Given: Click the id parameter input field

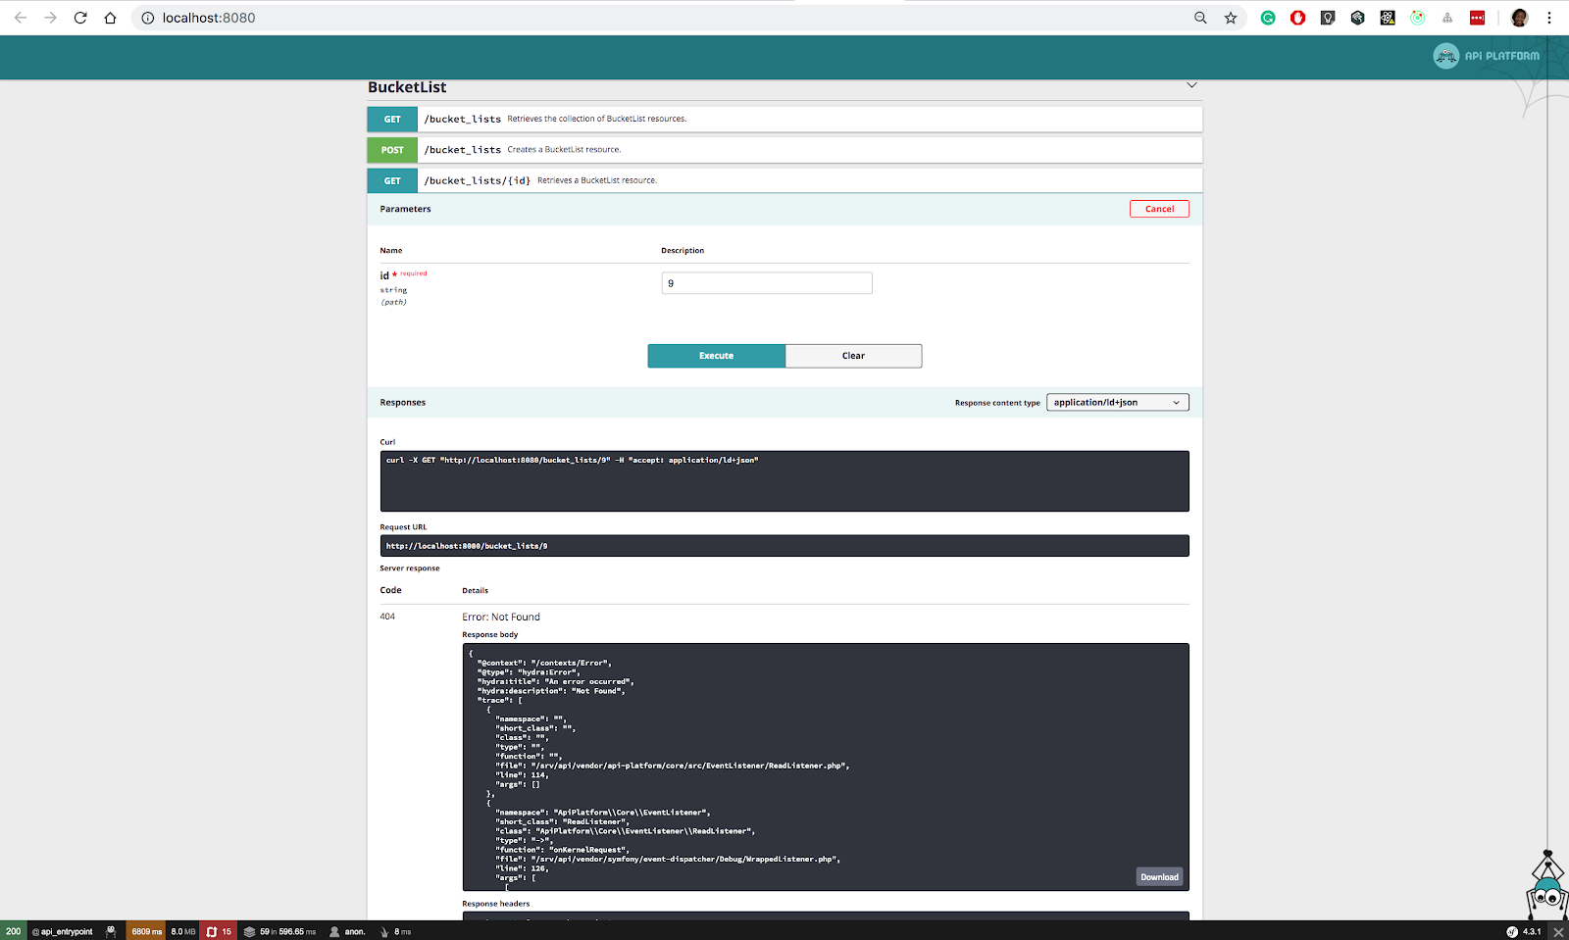Looking at the screenshot, I should (767, 283).
